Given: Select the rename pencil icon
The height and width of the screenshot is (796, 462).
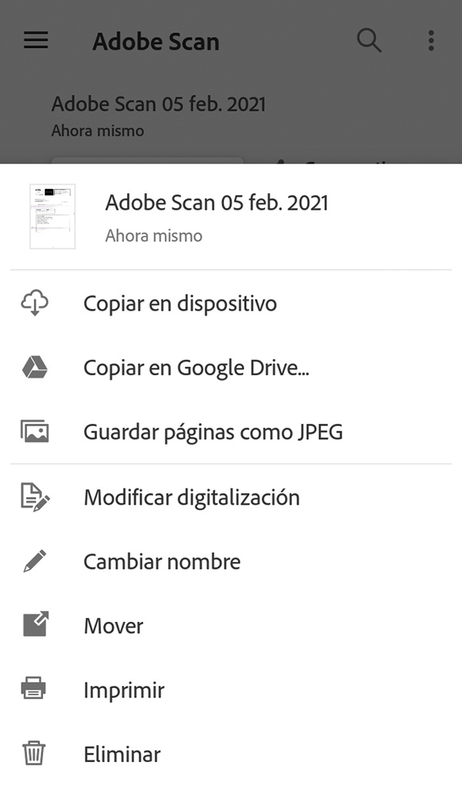Looking at the screenshot, I should pyautogui.click(x=35, y=561).
